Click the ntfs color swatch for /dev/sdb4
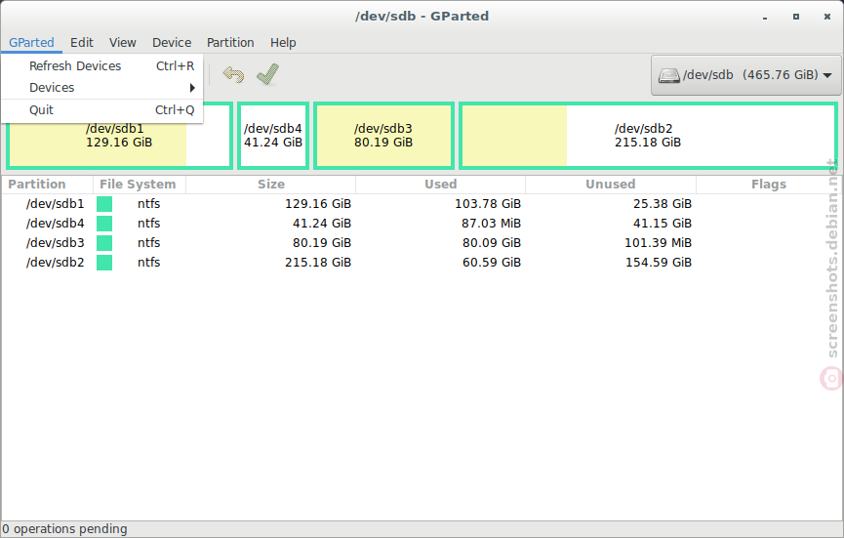This screenshot has width=844, height=538. (x=104, y=223)
